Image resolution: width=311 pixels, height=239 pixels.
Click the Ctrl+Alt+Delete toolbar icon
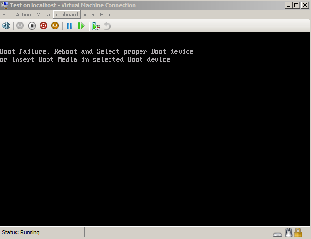click(6, 26)
